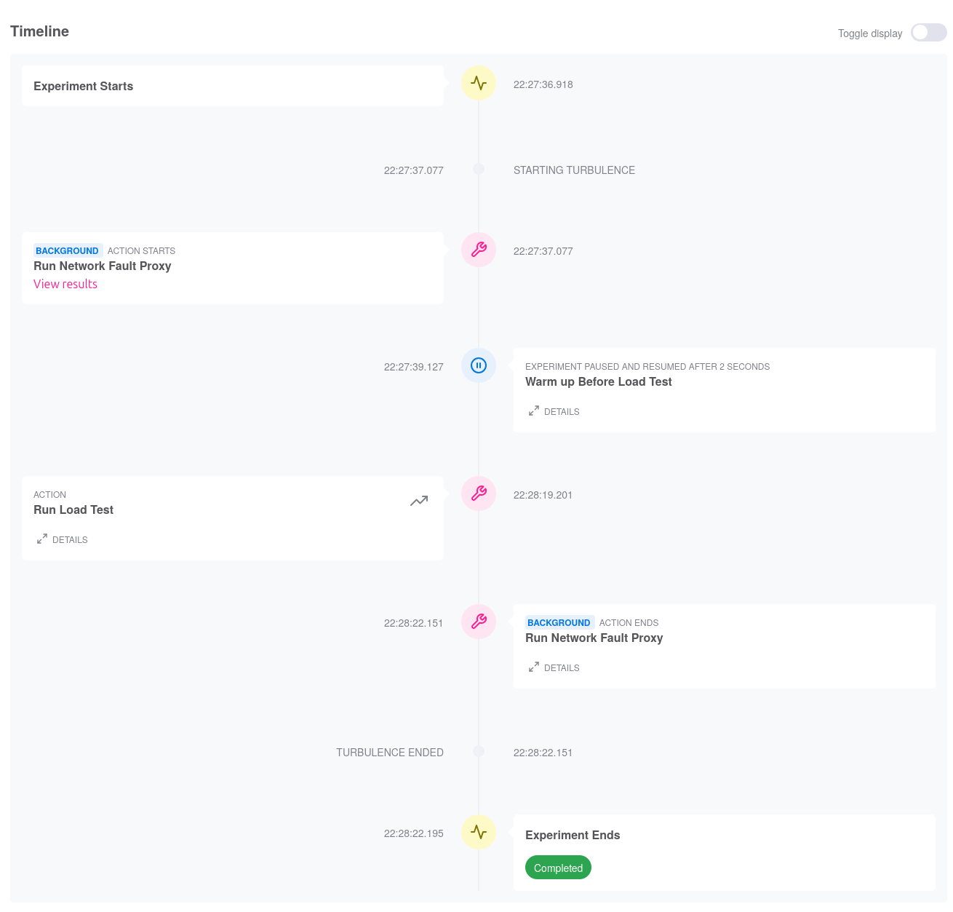
Task: Toggle the timeline display switch
Action: point(928,33)
